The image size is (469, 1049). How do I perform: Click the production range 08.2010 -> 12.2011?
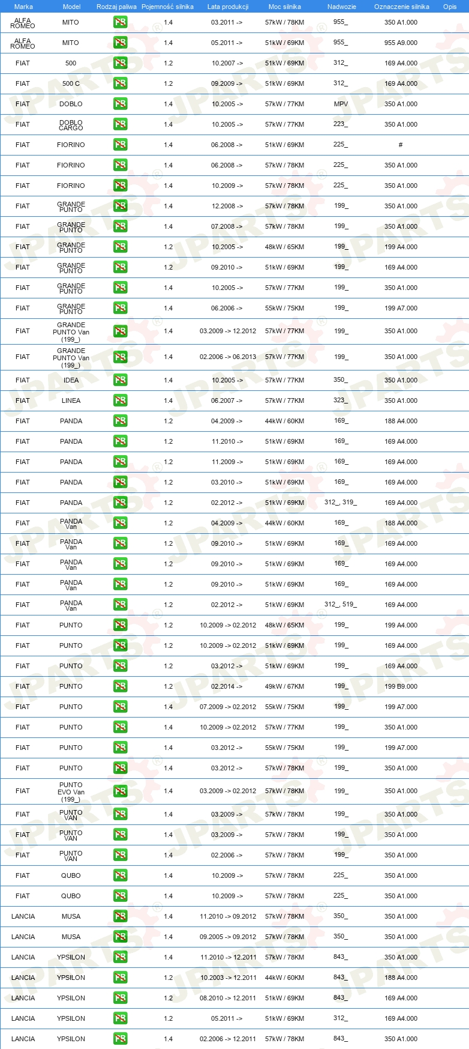228,998
